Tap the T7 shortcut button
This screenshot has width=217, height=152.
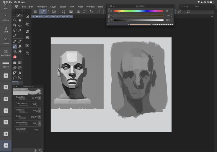pos(6,146)
